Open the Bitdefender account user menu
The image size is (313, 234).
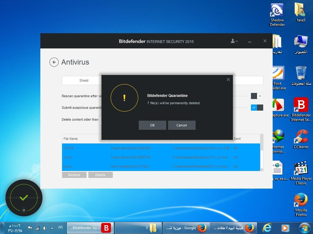click(x=234, y=41)
